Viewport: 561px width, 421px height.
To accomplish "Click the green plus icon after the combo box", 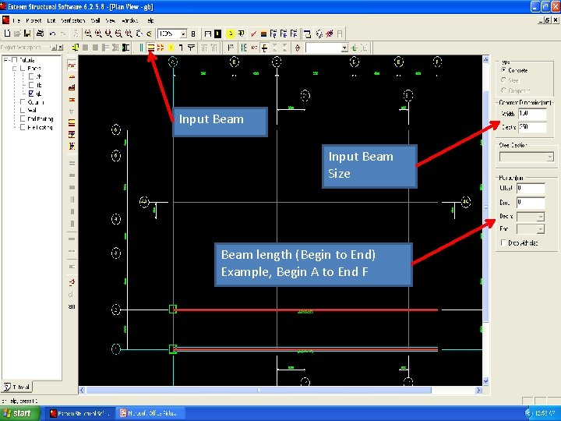I will click(x=355, y=48).
